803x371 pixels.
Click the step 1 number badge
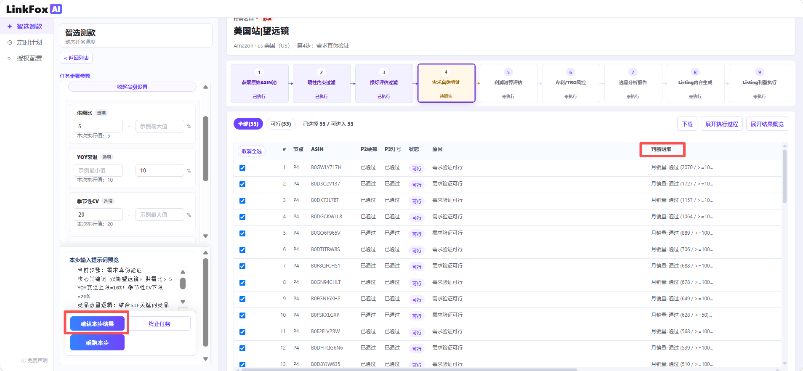coord(259,72)
